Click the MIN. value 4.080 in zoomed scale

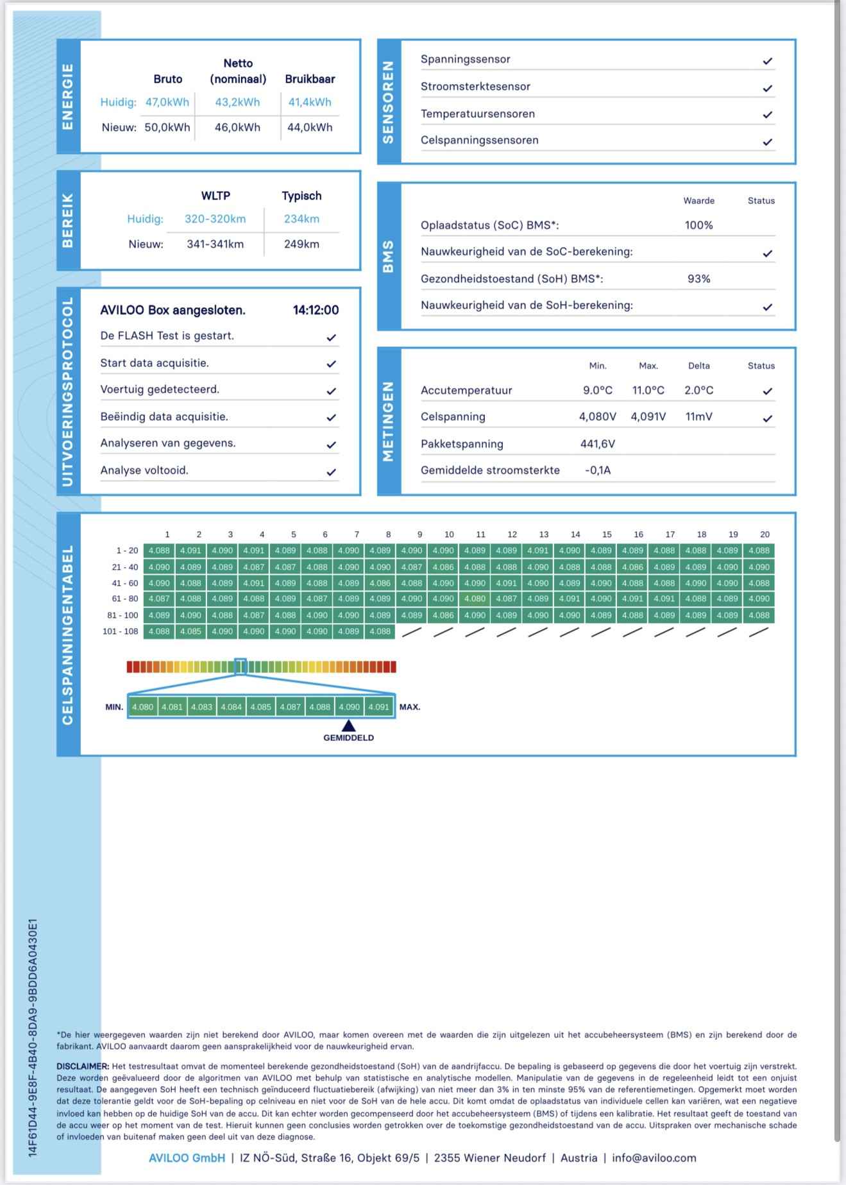pyautogui.click(x=142, y=707)
